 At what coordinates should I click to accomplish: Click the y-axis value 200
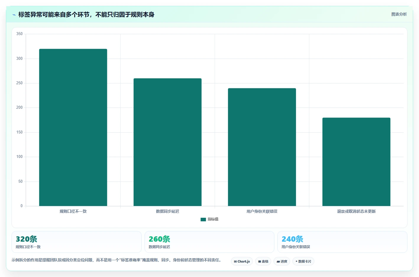(20, 108)
